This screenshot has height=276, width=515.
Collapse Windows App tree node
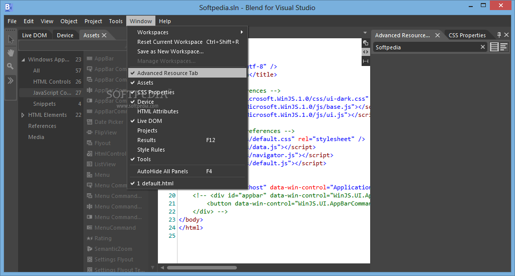[x=23, y=60]
